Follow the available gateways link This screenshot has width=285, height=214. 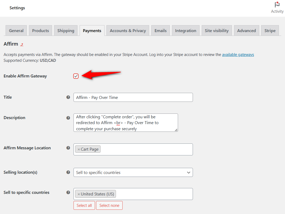[x=238, y=55]
